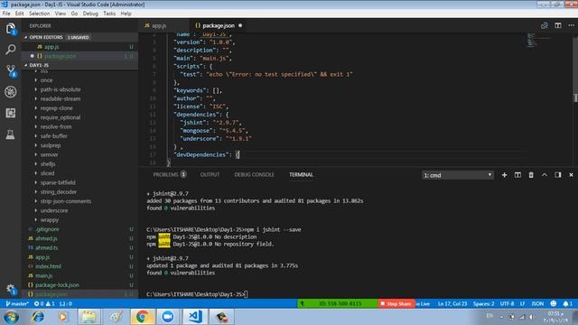Expand the once folder

coord(46,80)
